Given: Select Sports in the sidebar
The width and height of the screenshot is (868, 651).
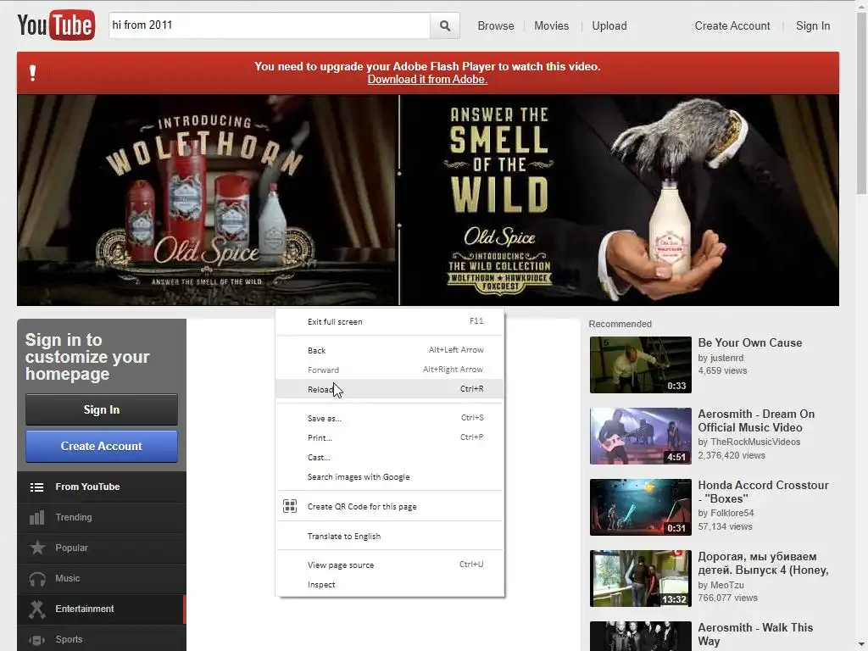Looking at the screenshot, I should (102, 638).
